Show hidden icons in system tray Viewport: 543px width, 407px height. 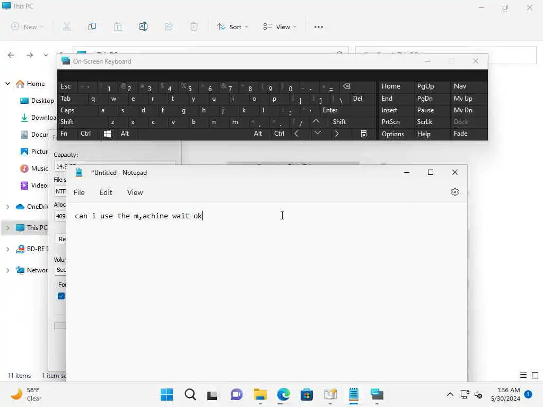click(450, 394)
